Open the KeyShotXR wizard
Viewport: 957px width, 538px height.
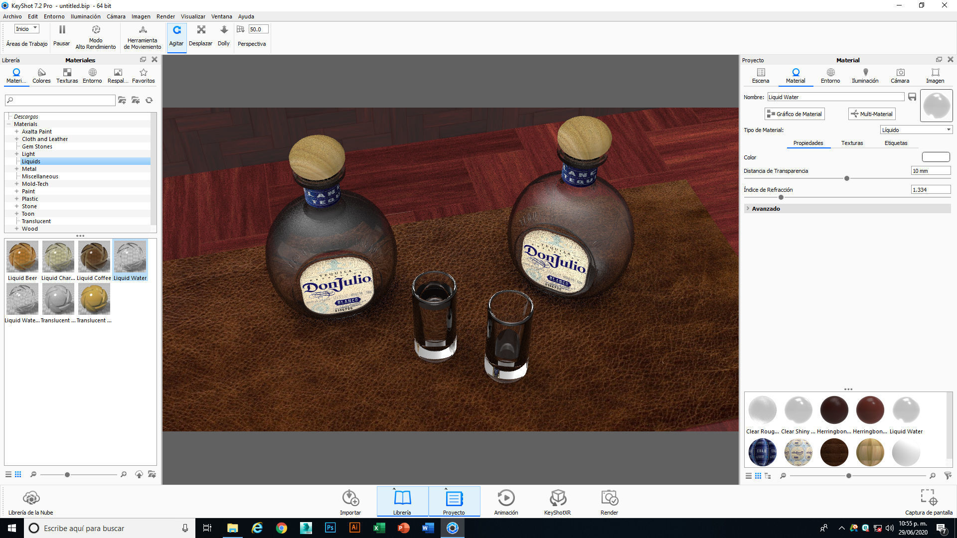(x=557, y=498)
